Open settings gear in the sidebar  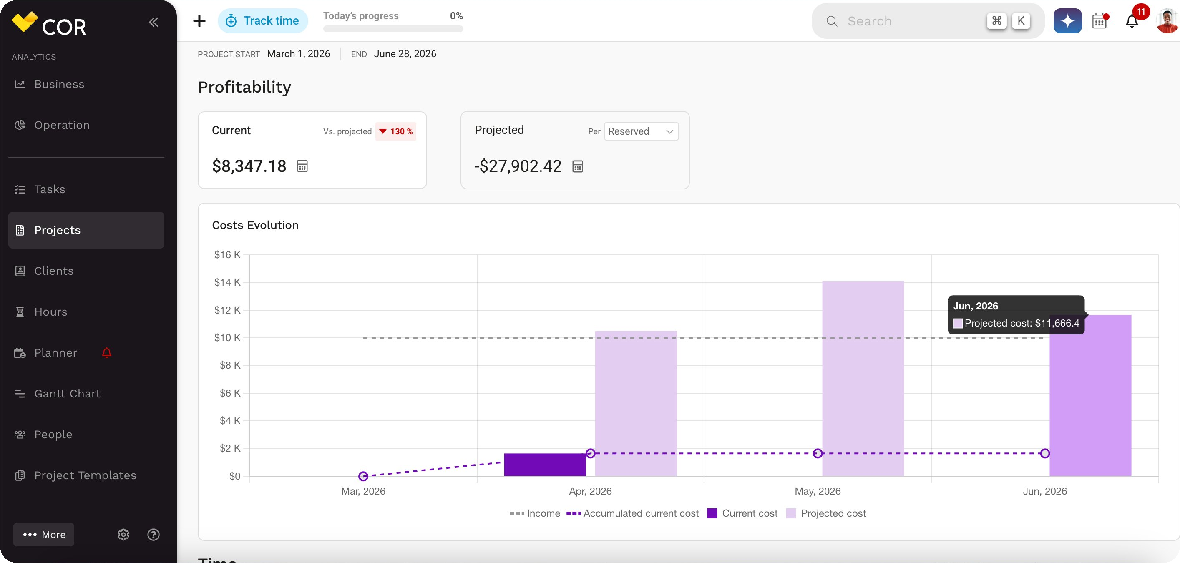pyautogui.click(x=123, y=535)
